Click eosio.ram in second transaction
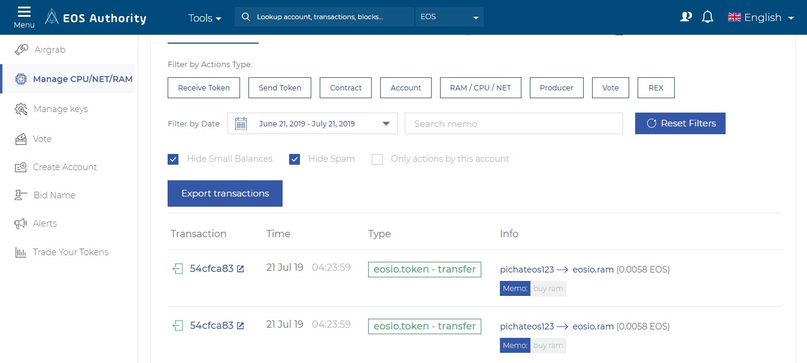This screenshot has width=807, height=363. [x=593, y=326]
